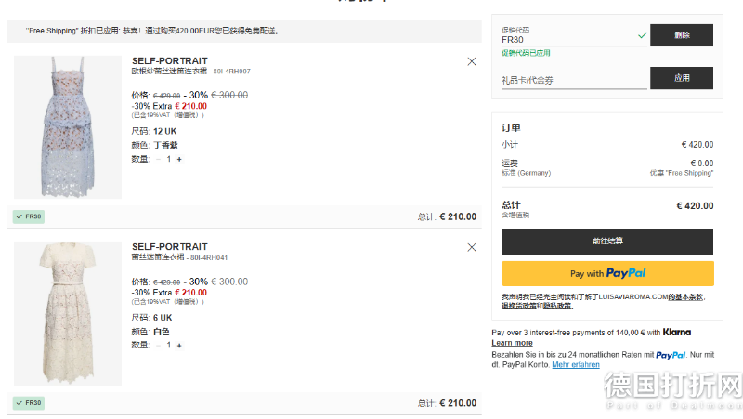Click the Klarna logo text
Image resolution: width=743 pixels, height=419 pixels.
pos(677,333)
